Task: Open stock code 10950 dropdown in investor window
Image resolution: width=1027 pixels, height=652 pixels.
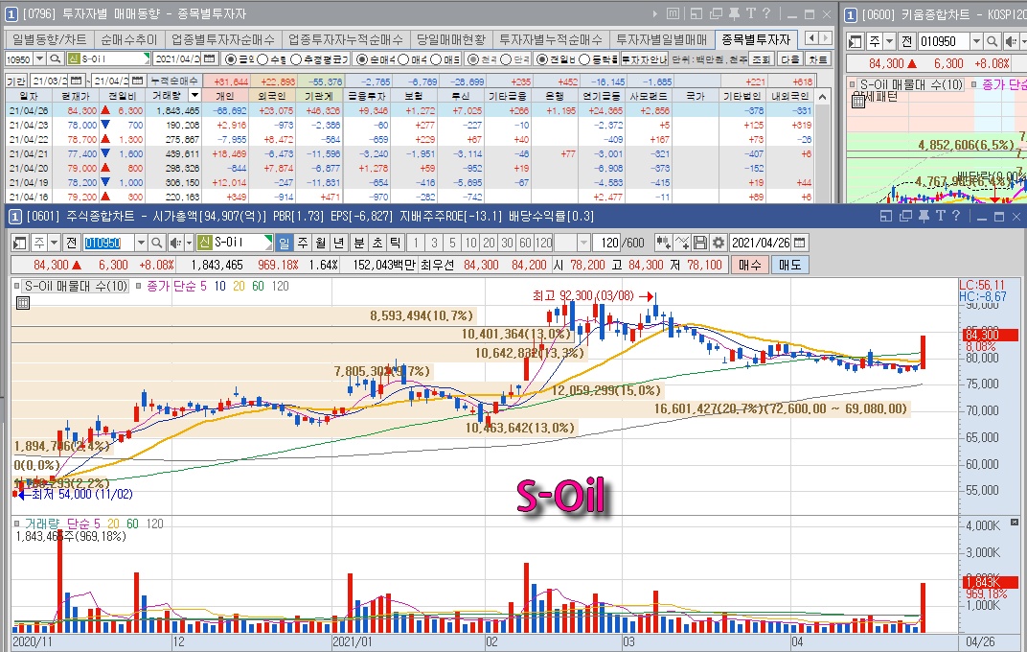Action: tap(39, 59)
